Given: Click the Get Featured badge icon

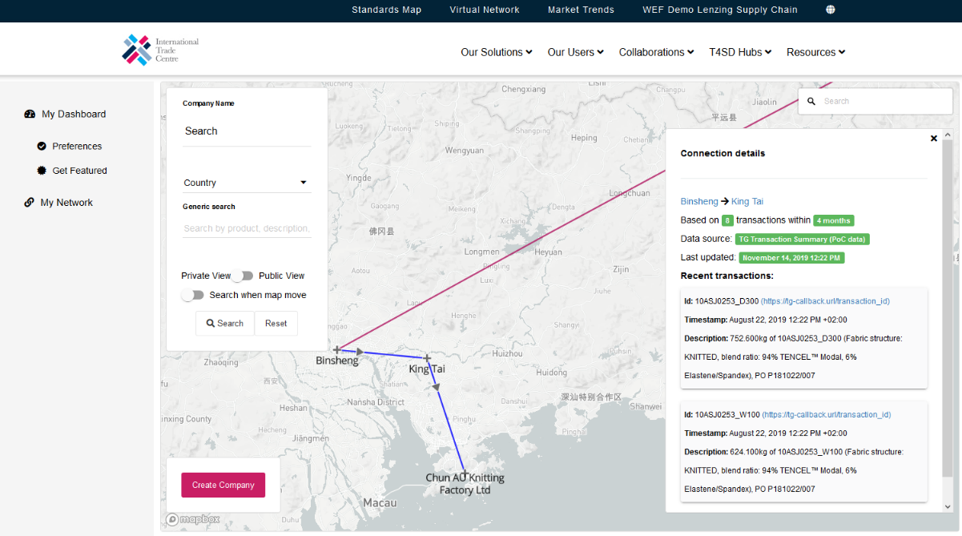Looking at the screenshot, I should click(42, 171).
